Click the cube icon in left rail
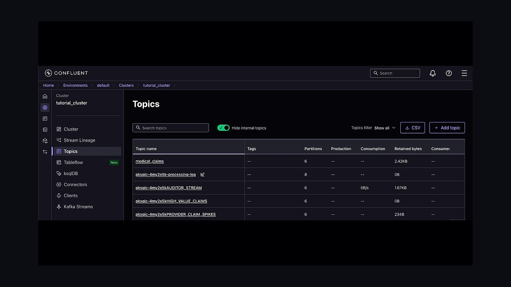This screenshot has height=287, width=511. (45, 141)
